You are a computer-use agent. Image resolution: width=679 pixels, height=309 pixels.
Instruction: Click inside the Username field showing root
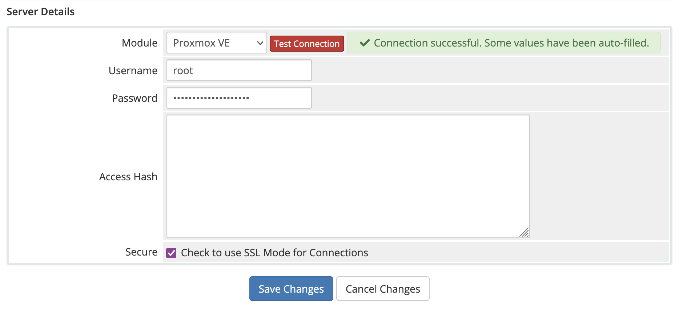(x=238, y=70)
